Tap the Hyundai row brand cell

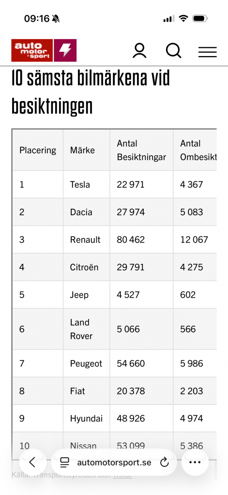pos(87,419)
